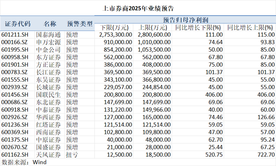Click the code cell 600958.SH
276x166 pixels.
click(15, 57)
